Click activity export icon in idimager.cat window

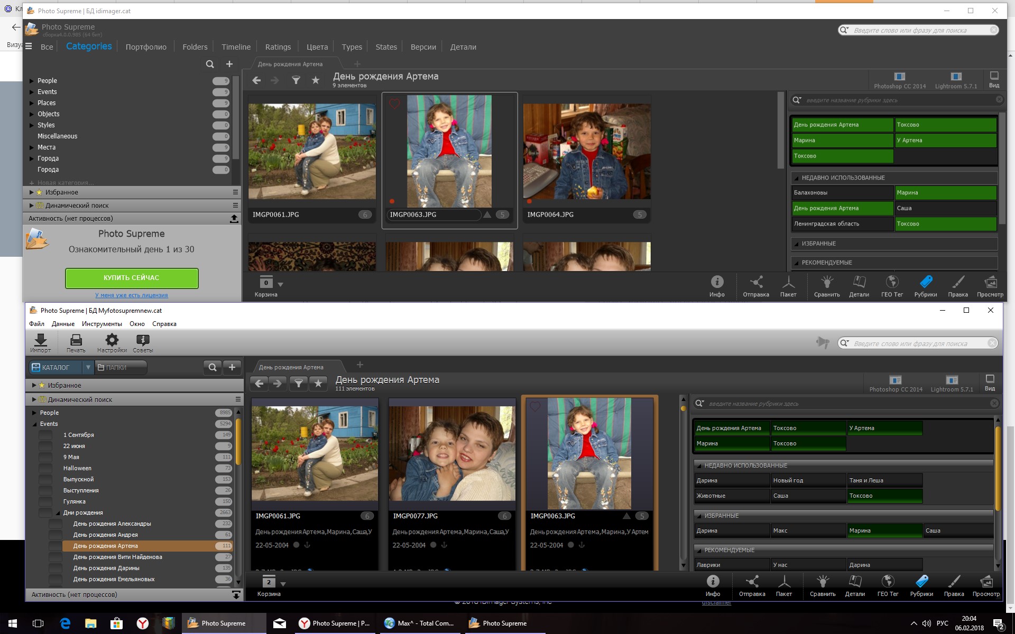pyautogui.click(x=234, y=218)
